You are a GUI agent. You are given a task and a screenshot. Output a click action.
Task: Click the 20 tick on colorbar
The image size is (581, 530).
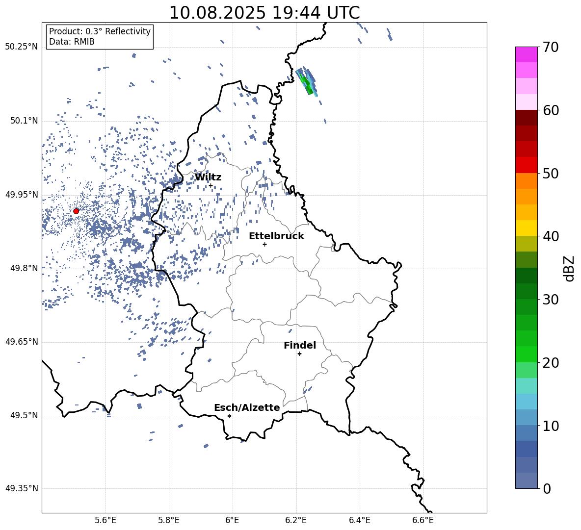551,363
